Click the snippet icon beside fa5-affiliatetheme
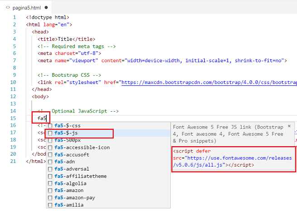Screen dimensions: 297x212 coord(50,176)
